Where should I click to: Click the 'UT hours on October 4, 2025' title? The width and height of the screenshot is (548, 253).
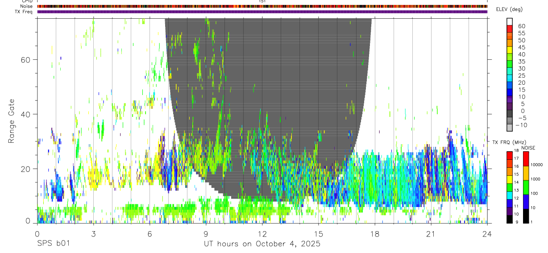pos(262,244)
